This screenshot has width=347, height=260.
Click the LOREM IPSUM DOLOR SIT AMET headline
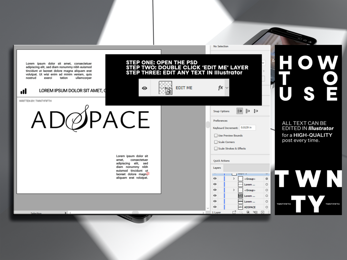(72, 91)
